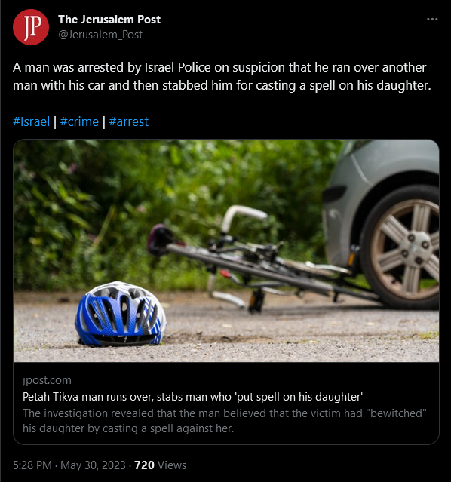
Task: Click the May 30, 2023 date
Action: point(93,465)
